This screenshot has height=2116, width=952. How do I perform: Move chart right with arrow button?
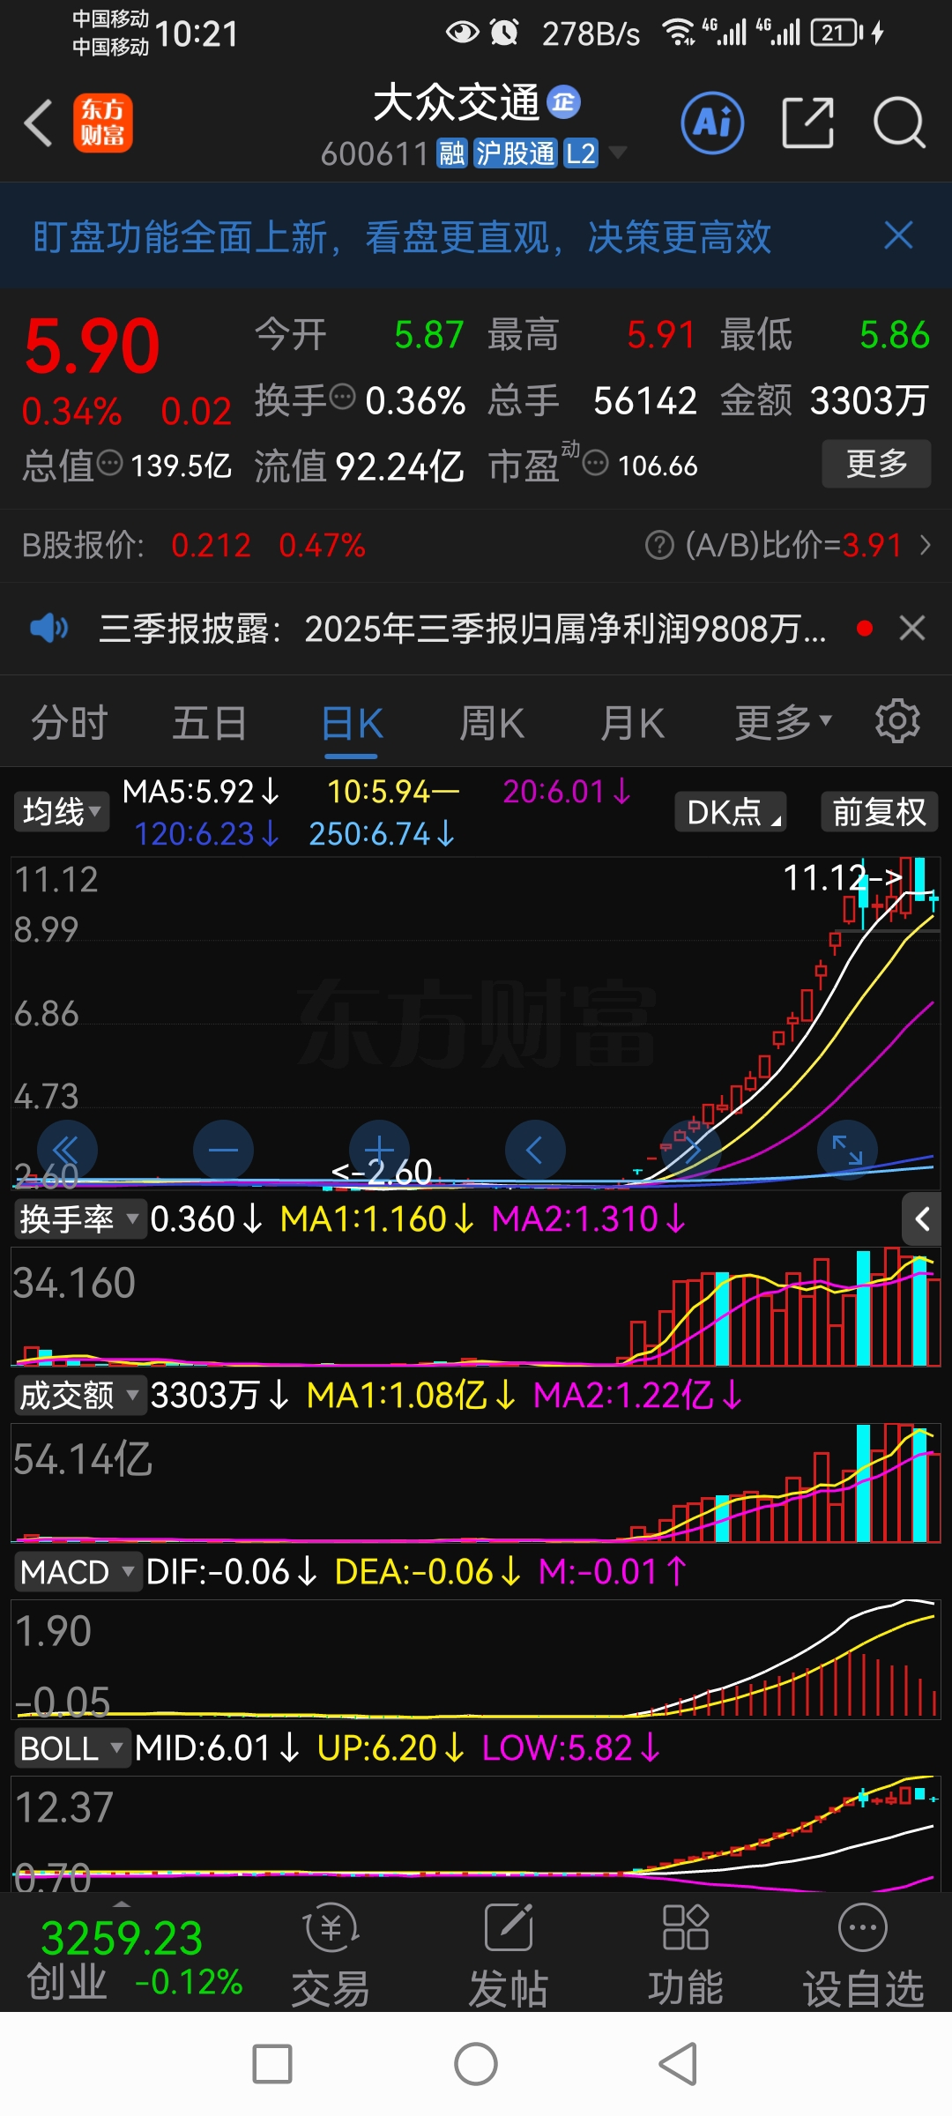(691, 1150)
